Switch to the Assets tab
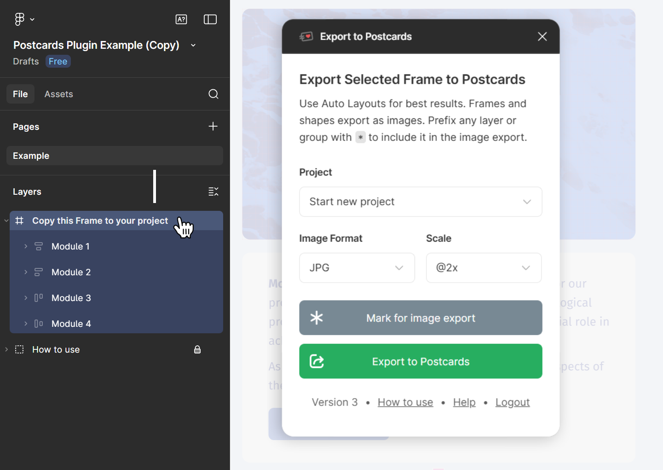The width and height of the screenshot is (663, 470). click(x=58, y=94)
